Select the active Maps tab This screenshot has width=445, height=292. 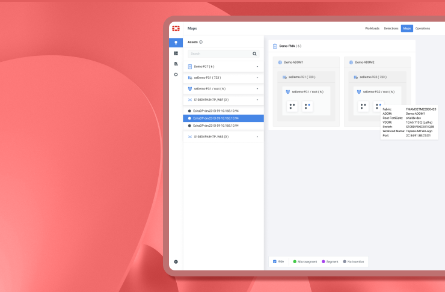pyautogui.click(x=407, y=28)
